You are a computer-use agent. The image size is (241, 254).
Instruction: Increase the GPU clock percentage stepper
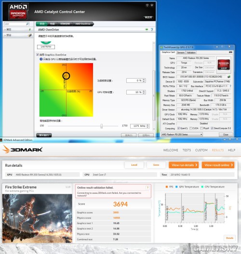144,91
